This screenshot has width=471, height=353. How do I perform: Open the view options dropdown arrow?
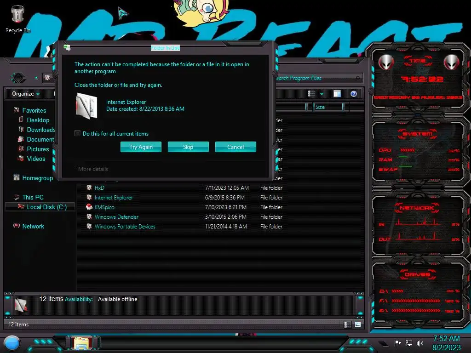click(x=322, y=94)
